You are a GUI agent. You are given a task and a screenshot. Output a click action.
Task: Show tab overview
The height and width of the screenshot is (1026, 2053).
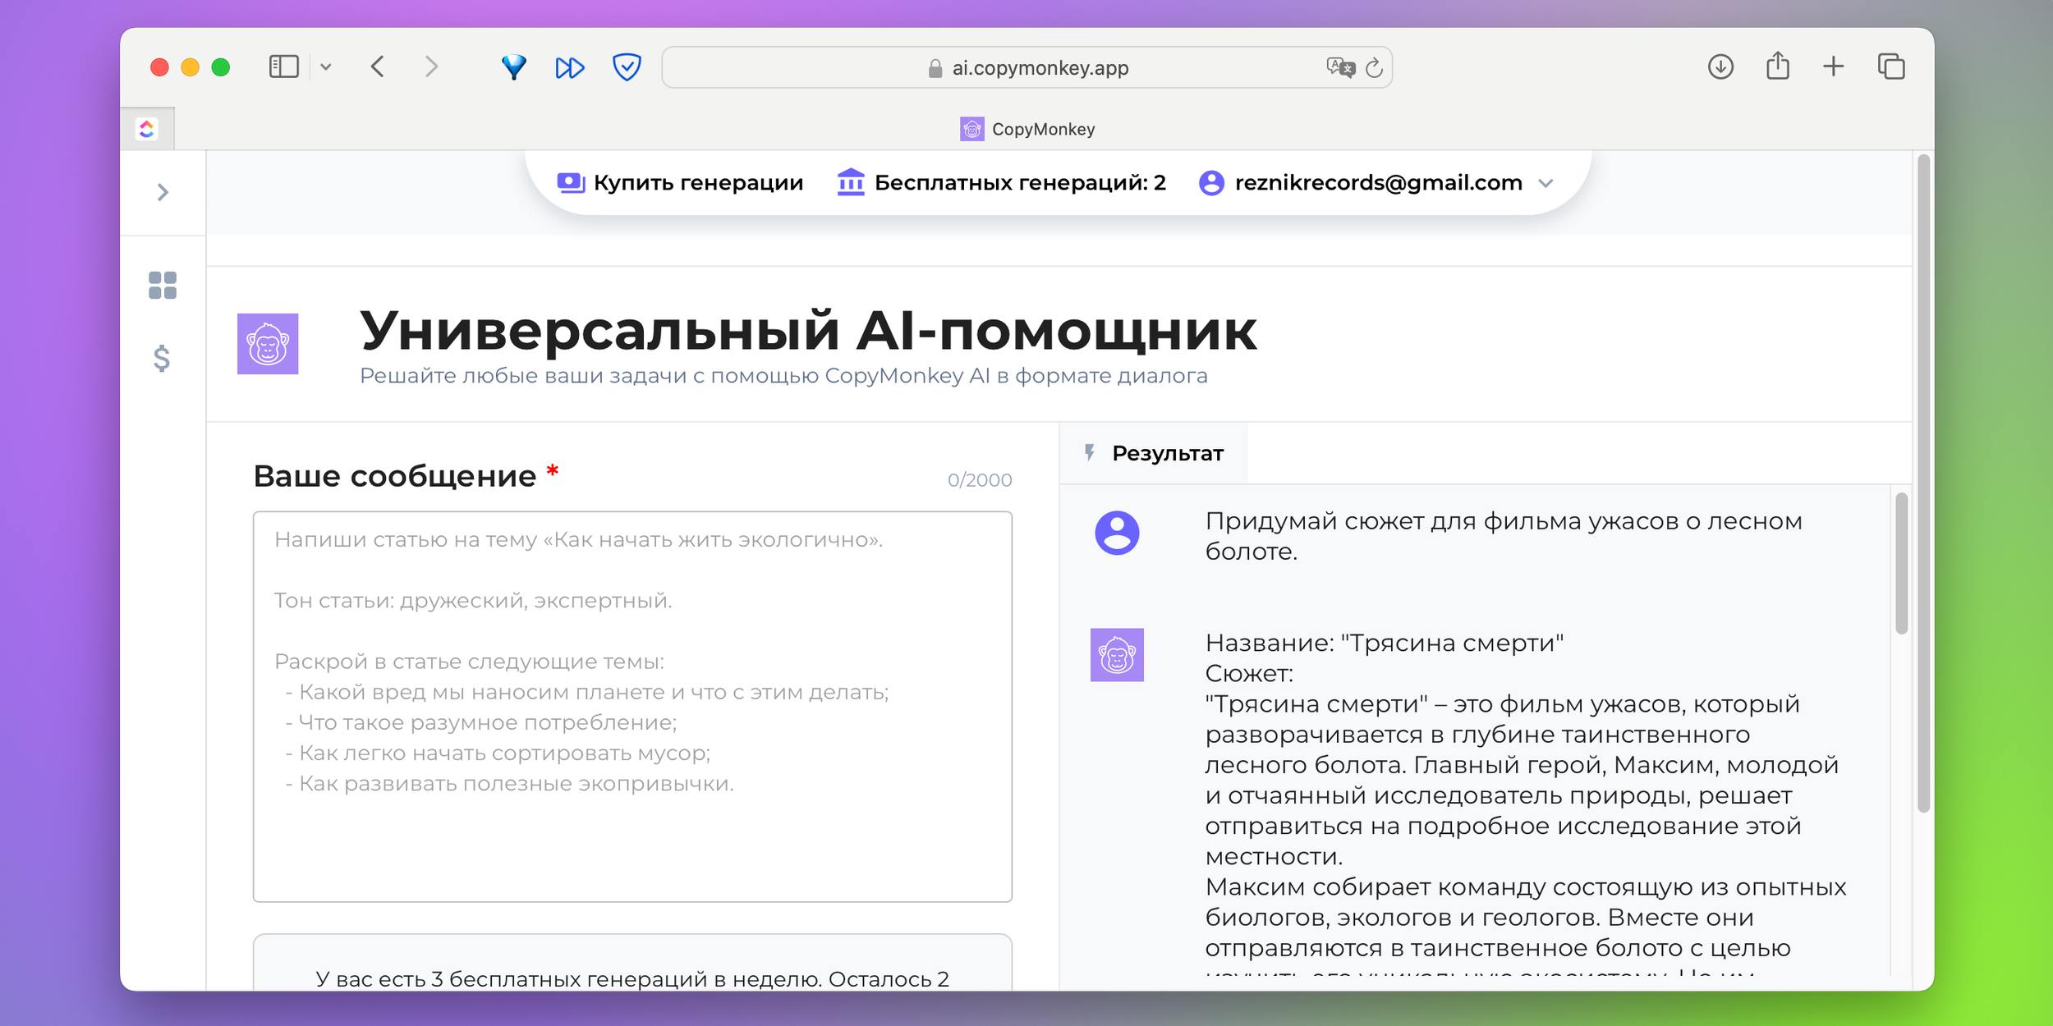click(1891, 66)
